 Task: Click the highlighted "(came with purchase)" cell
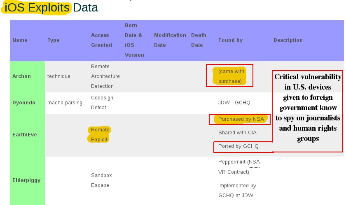pyautogui.click(x=231, y=76)
